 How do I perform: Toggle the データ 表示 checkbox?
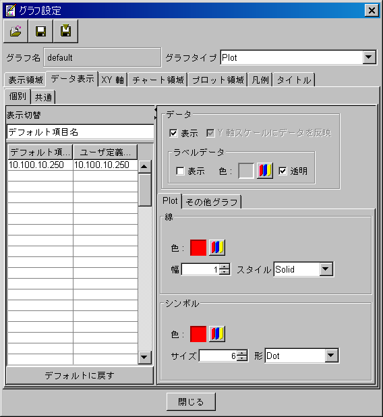pos(173,133)
